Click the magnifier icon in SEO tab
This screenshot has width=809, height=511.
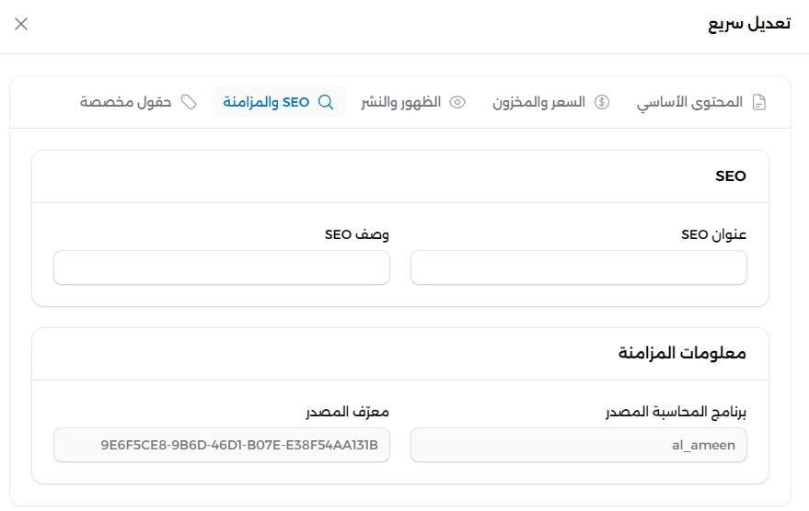[x=326, y=102]
